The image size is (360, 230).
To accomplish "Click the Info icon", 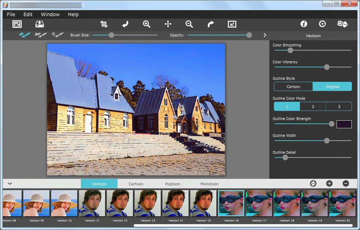I will pyautogui.click(x=304, y=24).
